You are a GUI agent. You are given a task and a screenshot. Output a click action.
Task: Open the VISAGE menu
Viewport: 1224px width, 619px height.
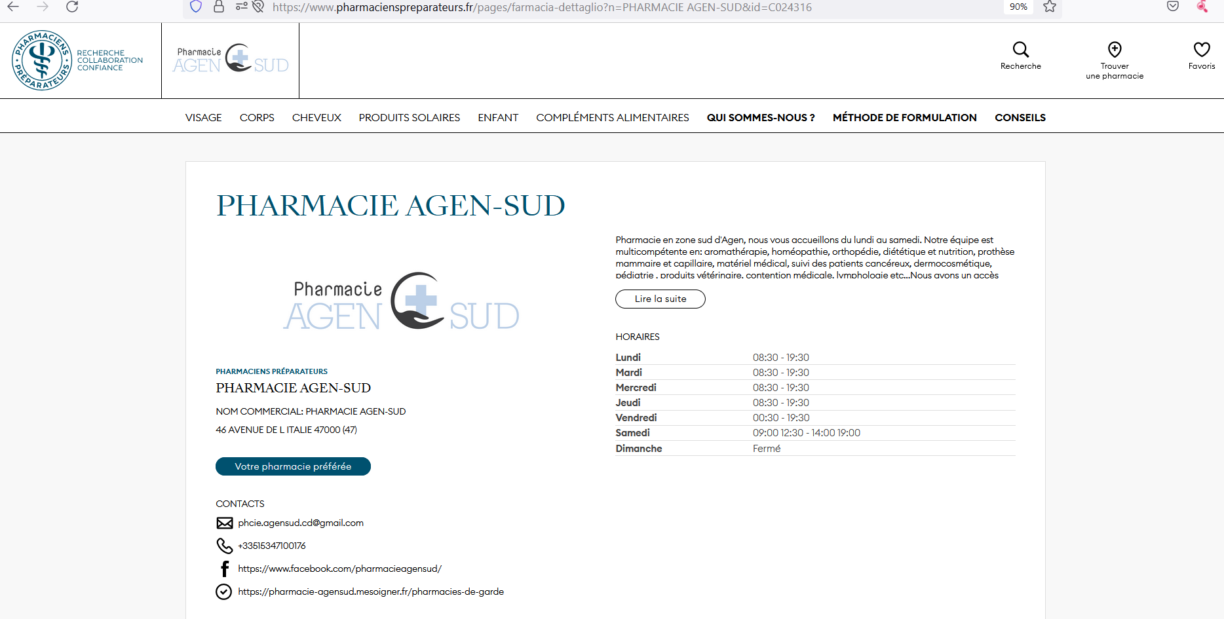[203, 118]
